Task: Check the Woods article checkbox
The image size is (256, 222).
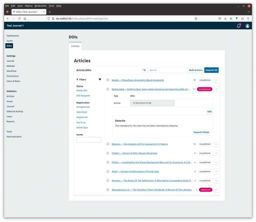Action: tap(108, 80)
